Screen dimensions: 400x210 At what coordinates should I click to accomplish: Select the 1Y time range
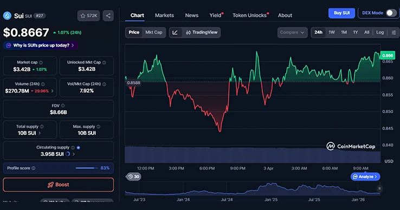point(356,32)
